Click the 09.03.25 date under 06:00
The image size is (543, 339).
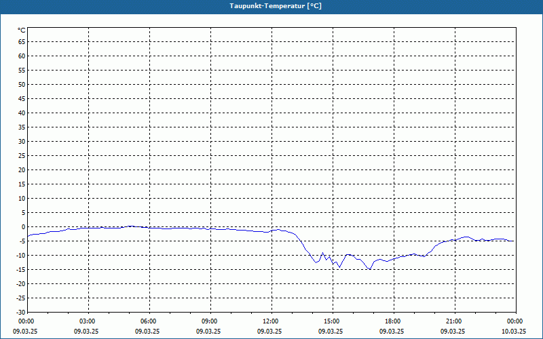tap(147, 332)
